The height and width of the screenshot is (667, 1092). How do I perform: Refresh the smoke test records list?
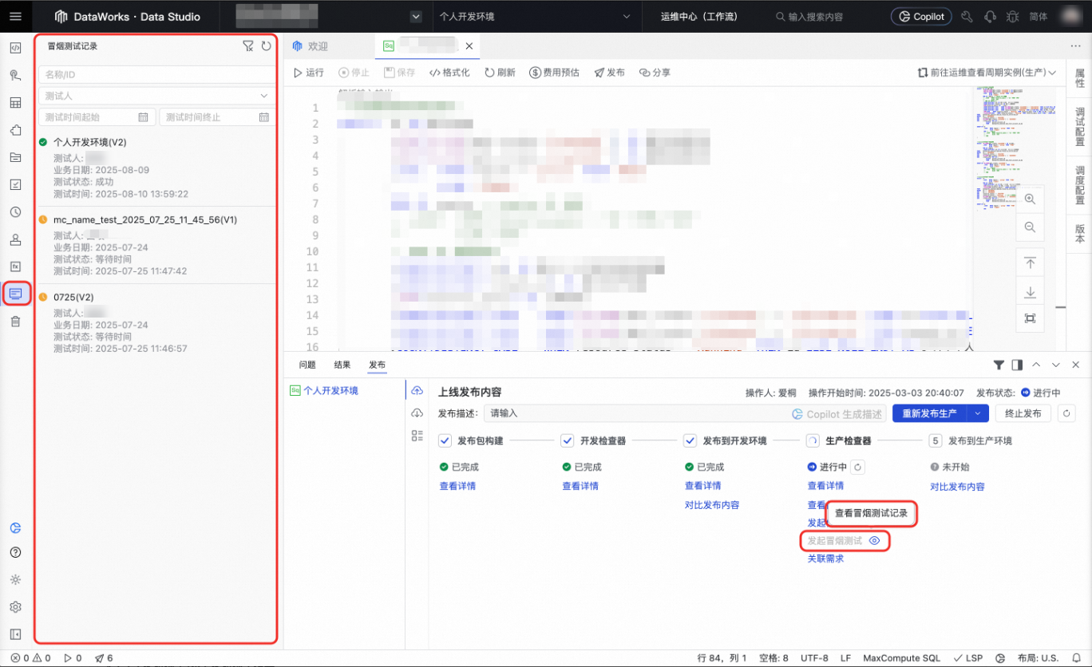[x=267, y=46]
